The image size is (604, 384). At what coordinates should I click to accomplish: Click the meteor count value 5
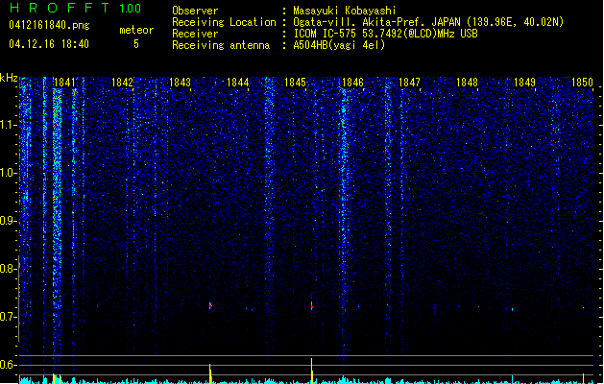tap(136, 44)
